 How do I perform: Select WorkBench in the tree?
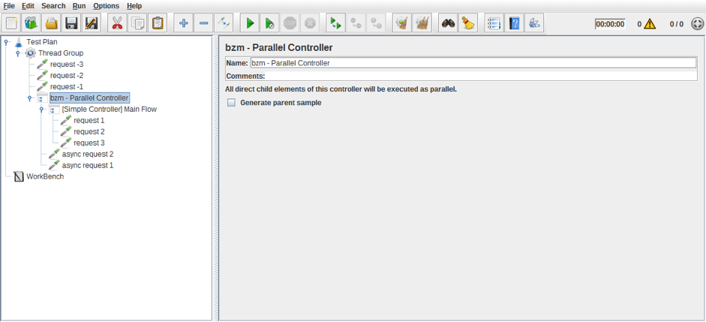[45, 176]
